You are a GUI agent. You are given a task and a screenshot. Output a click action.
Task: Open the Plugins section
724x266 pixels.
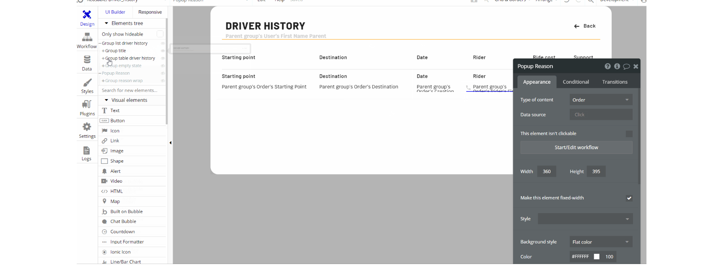[87, 108]
